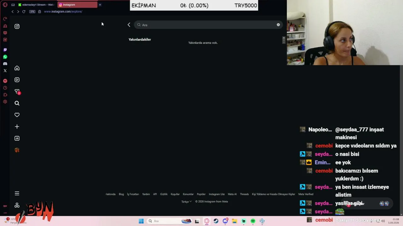Open the Hakkında footer link

pyautogui.click(x=111, y=194)
